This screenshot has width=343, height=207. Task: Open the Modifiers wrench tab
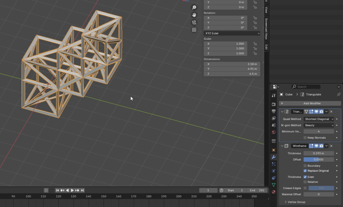[x=274, y=157]
